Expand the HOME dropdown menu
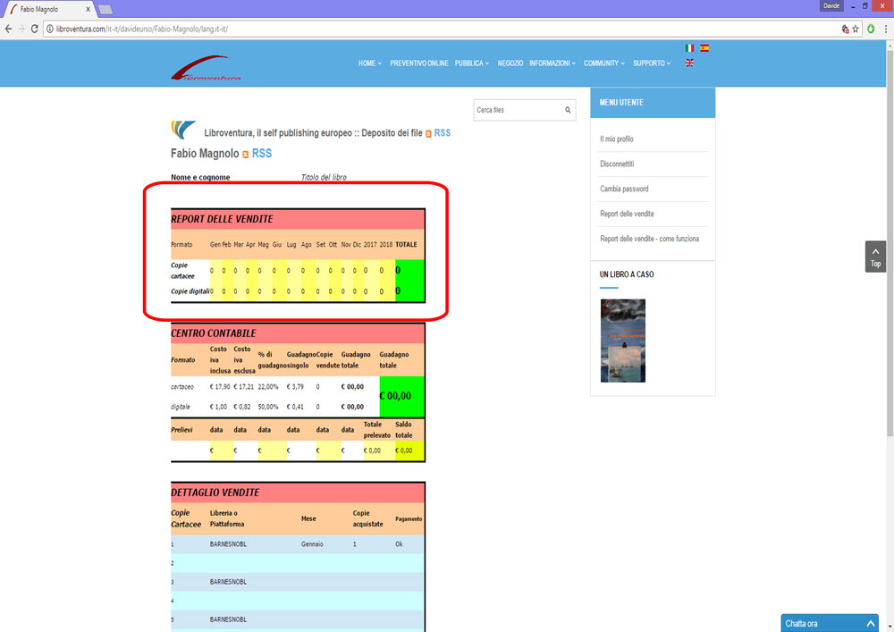894x632 pixels. [x=369, y=63]
